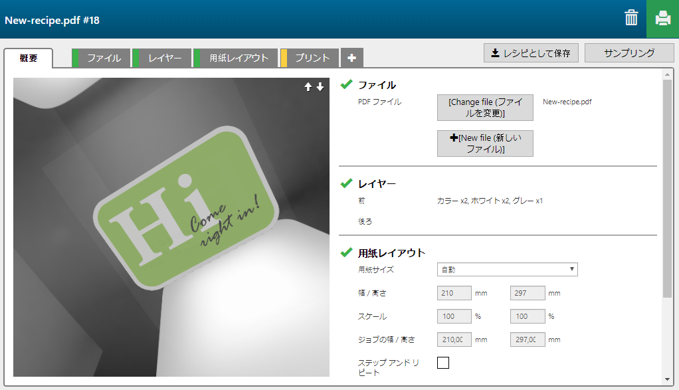Click the ステップ アンド リピート label

pyautogui.click(x=389, y=367)
